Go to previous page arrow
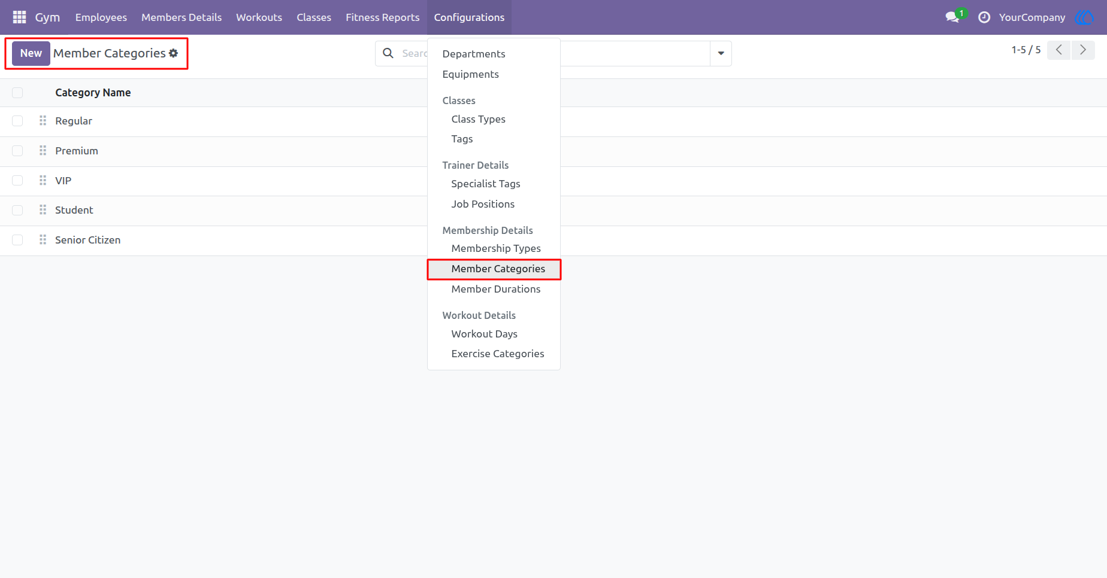The width and height of the screenshot is (1107, 578). pos(1059,50)
